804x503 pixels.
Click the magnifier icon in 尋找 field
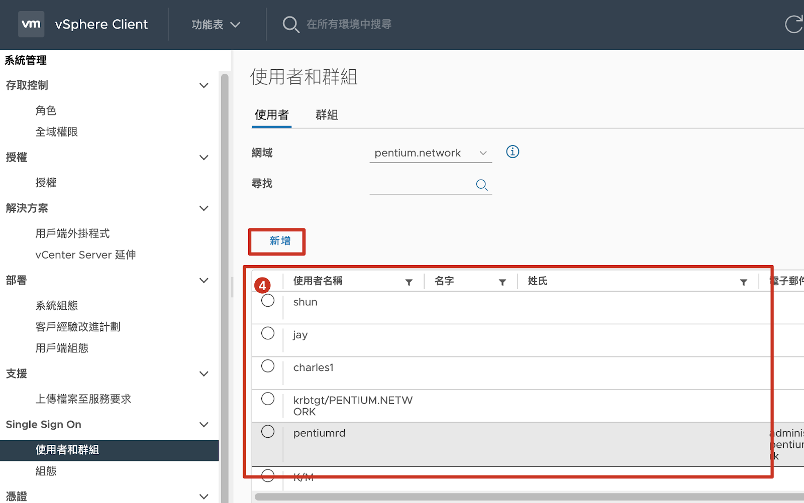tap(481, 185)
